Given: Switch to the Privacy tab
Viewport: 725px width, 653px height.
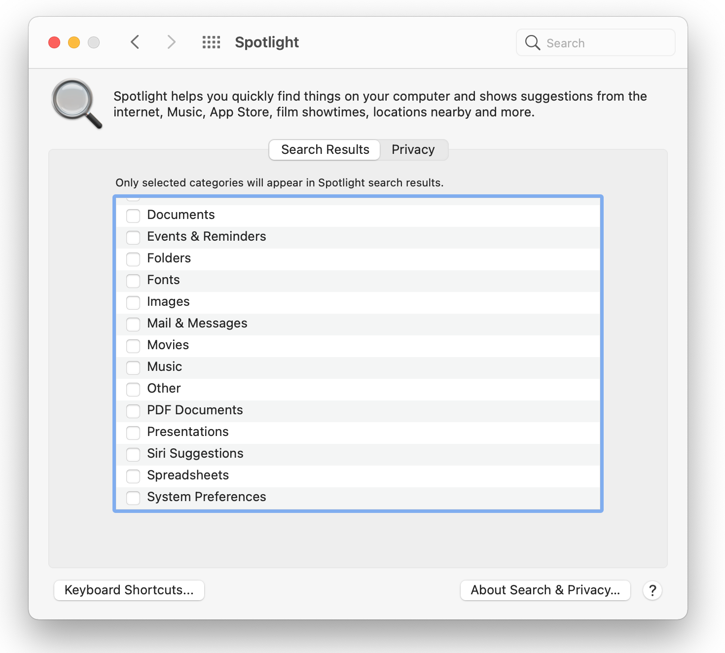Looking at the screenshot, I should click(x=413, y=149).
